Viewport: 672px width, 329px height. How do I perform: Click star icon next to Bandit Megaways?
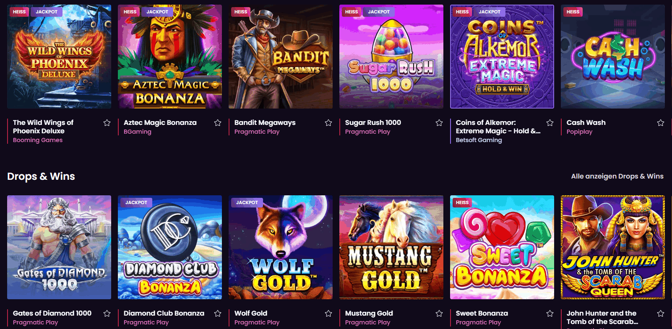click(x=328, y=123)
